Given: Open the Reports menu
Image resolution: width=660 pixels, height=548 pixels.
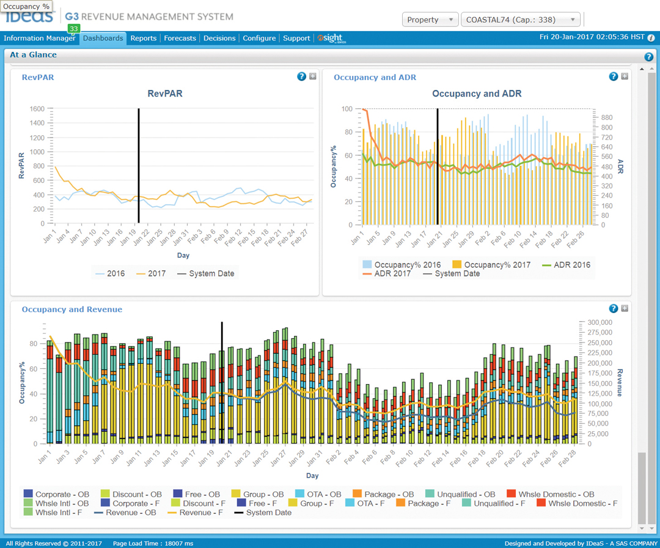Looking at the screenshot, I should 143,38.
